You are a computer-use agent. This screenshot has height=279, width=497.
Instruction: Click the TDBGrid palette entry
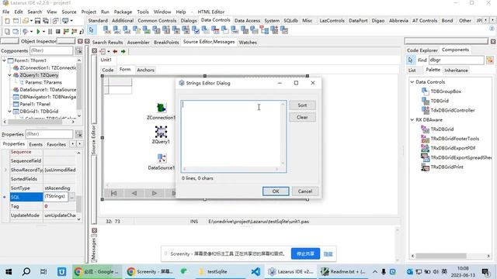[x=440, y=101]
